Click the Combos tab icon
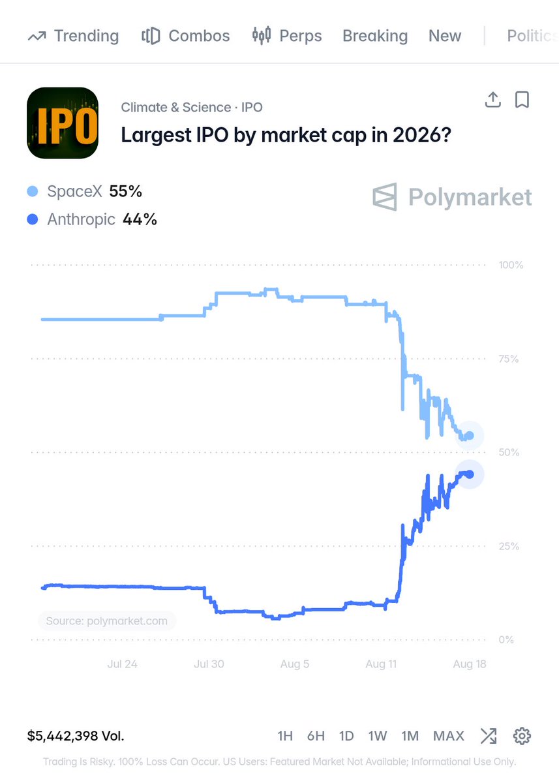 [x=151, y=36]
